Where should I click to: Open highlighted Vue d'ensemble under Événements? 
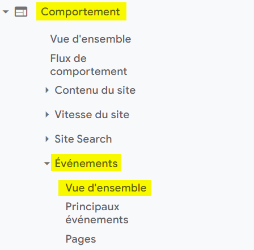pyautogui.click(x=106, y=188)
